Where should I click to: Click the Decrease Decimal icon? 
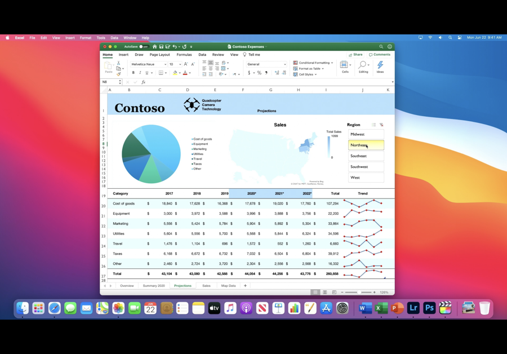284,73
